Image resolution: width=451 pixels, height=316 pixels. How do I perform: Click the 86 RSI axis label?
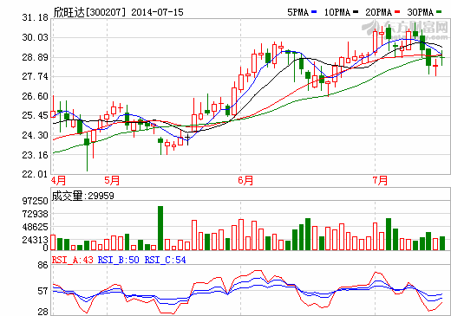[x=42, y=265]
